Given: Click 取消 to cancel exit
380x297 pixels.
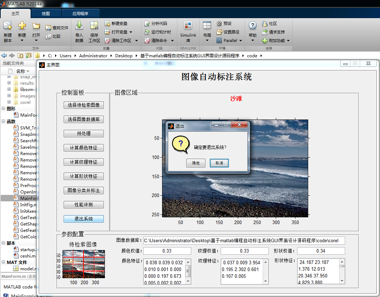Looking at the screenshot, I should pos(219,163).
